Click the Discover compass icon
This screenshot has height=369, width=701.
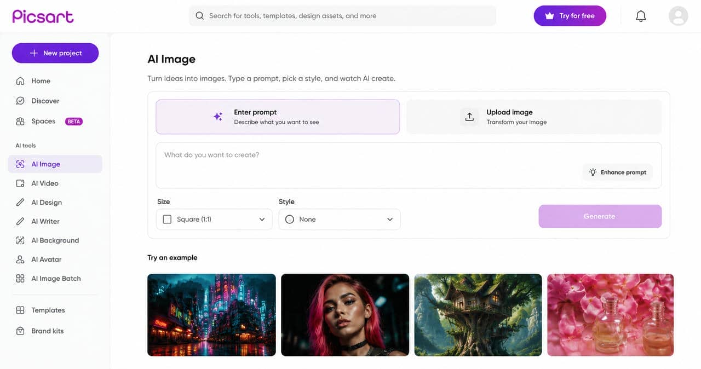click(x=20, y=101)
